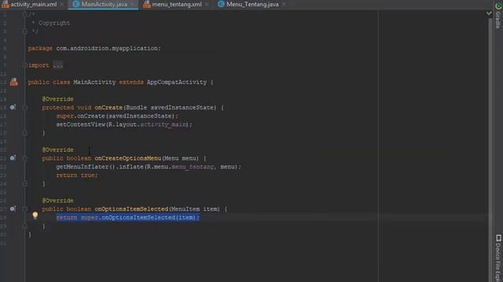Open the menu_tentang.xml tab
This screenshot has height=282, width=503.
click(x=177, y=4)
